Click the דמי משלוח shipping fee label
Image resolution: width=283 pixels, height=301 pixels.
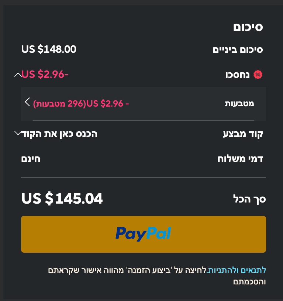coord(241,159)
